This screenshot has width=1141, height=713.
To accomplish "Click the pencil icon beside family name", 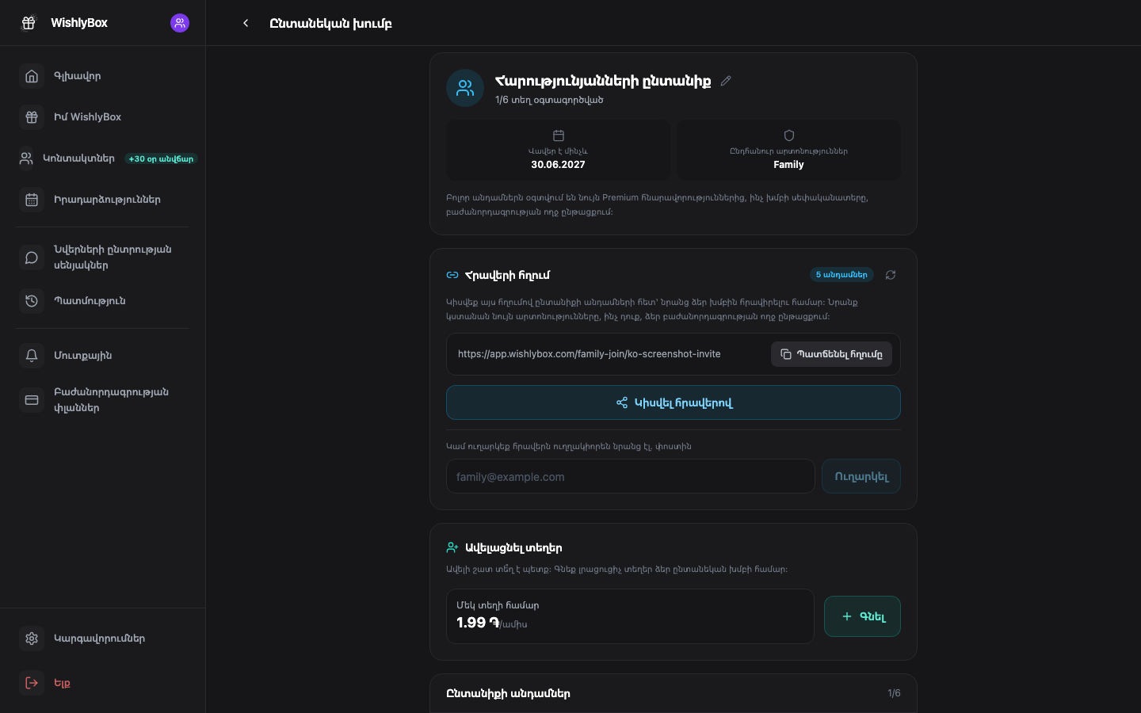I will point(726,81).
